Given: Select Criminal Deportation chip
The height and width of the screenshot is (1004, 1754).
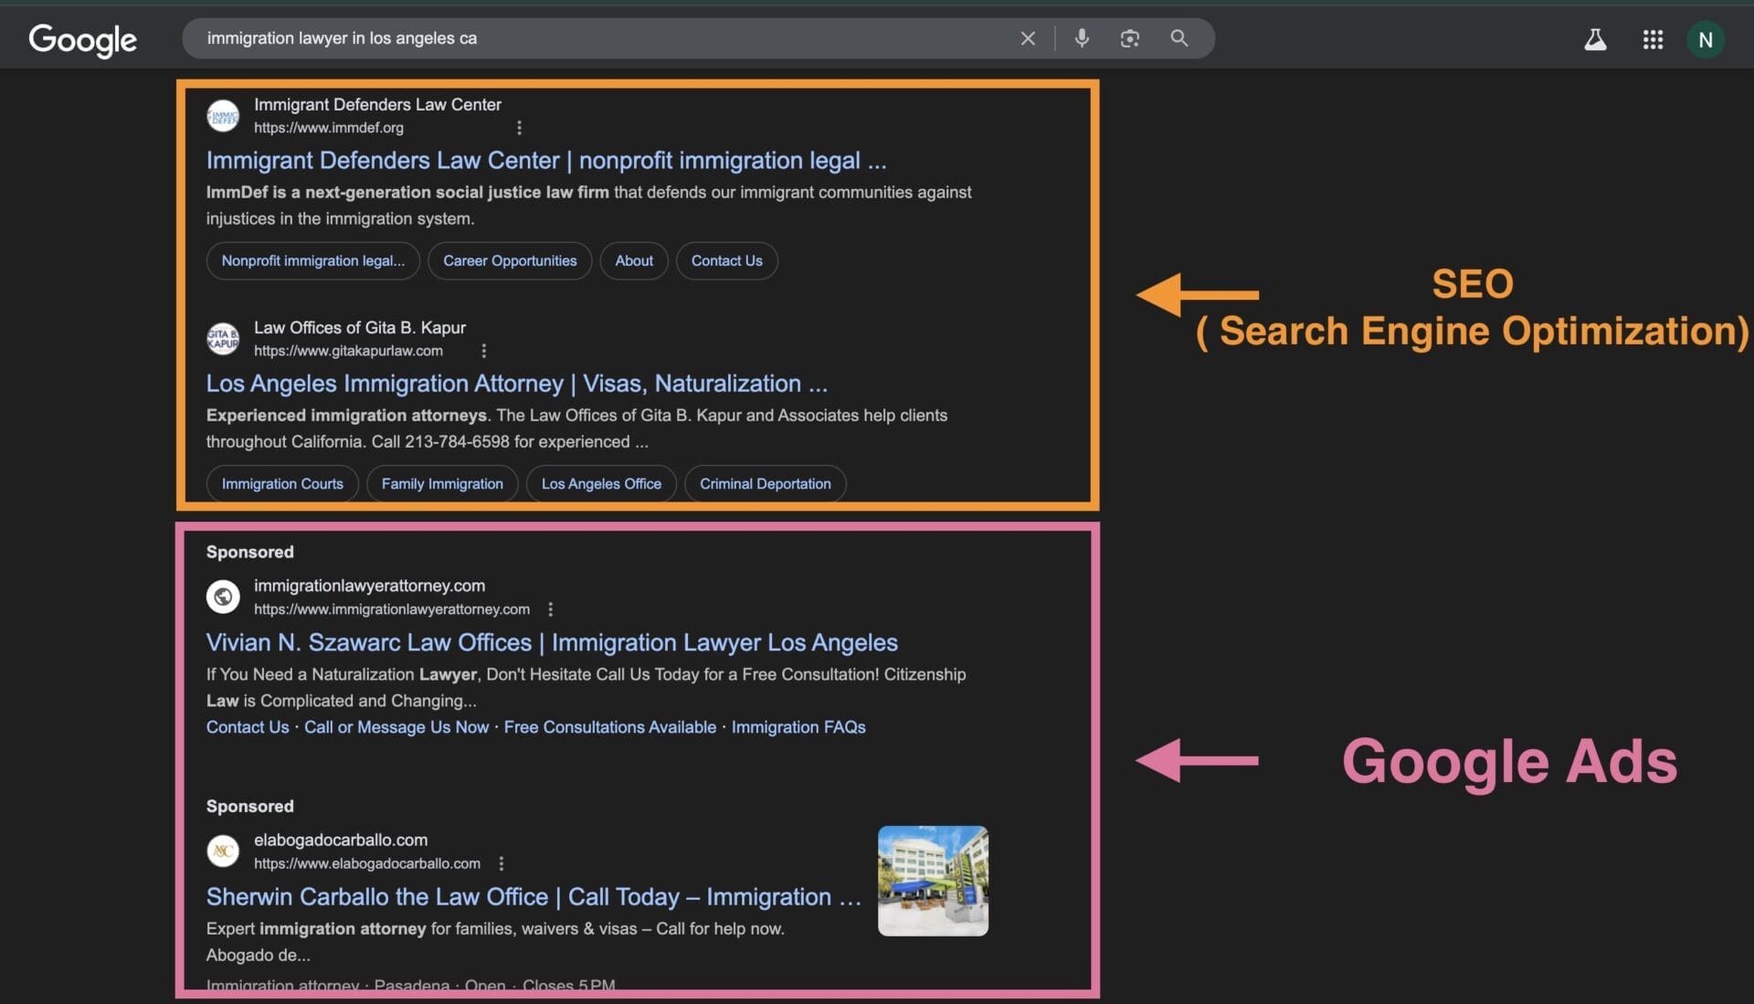Looking at the screenshot, I should (766, 484).
